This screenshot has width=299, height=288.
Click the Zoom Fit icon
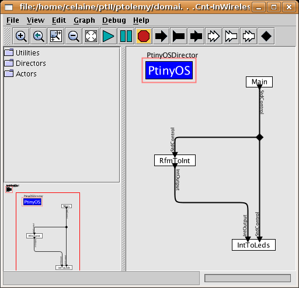pyautogui.click(x=56, y=36)
